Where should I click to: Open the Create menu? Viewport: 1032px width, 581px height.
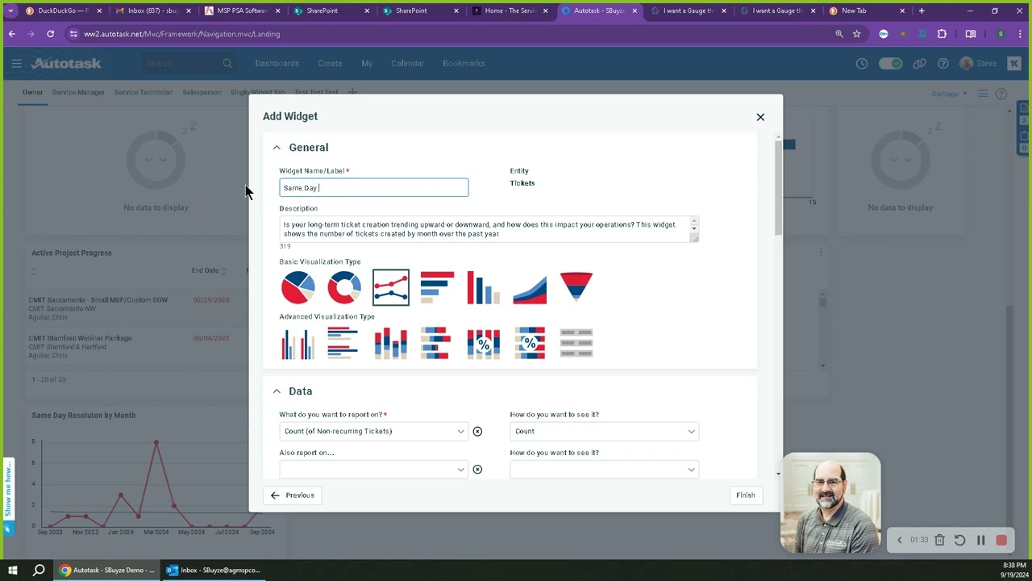pyautogui.click(x=330, y=63)
